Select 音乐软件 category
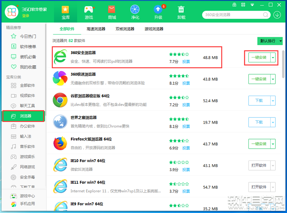The image size is (287, 213). [x=23, y=147]
